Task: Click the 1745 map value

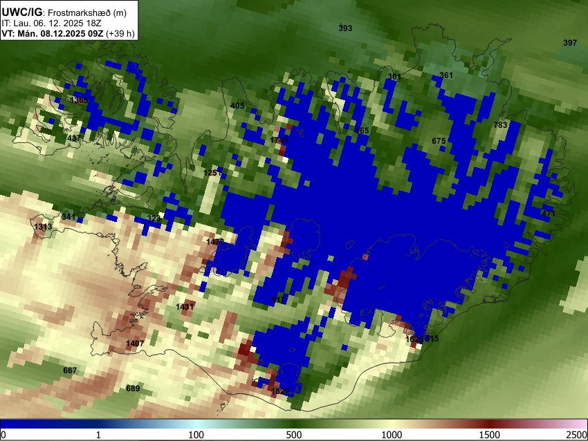Action: coord(279,140)
